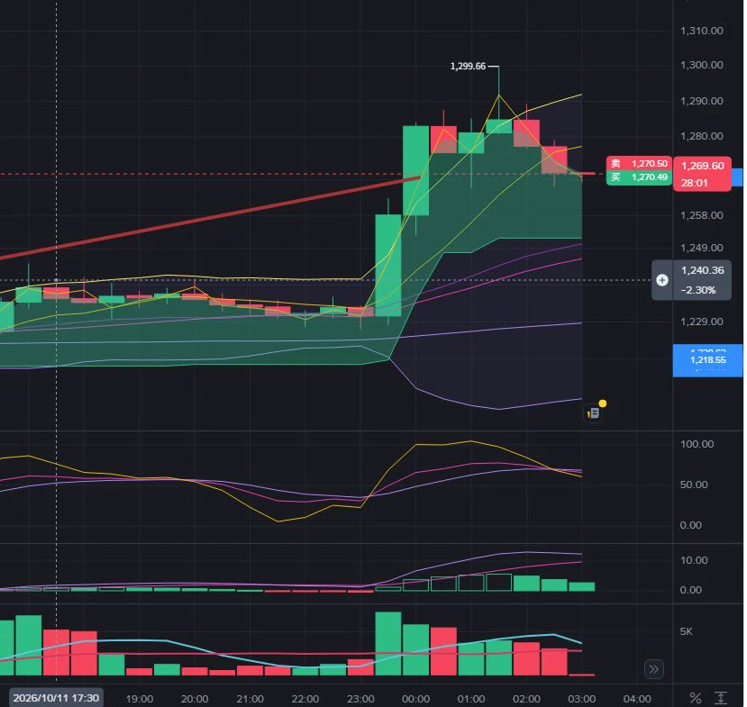Screen dimensions: 747x707
Task: Click the 1,229.00 price axis label
Action: pyautogui.click(x=701, y=322)
